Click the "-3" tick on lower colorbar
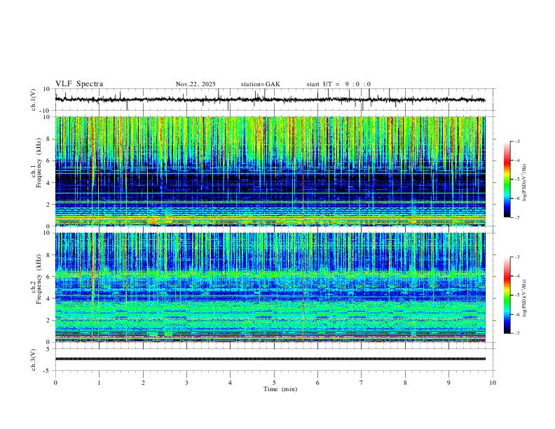 click(516, 257)
